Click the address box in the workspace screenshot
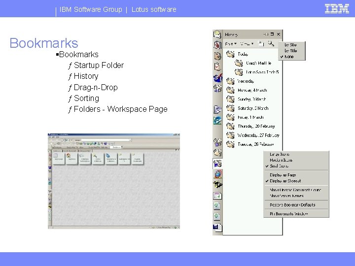The image size is (355, 266). point(106,140)
